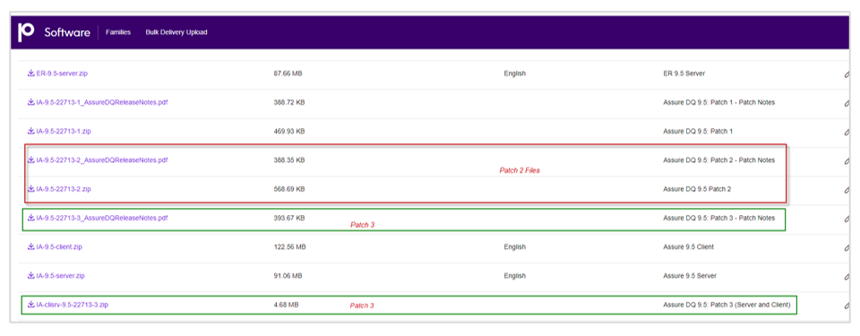Open the Bulk Delivery Upload menu
The image size is (860, 336).
tap(176, 32)
